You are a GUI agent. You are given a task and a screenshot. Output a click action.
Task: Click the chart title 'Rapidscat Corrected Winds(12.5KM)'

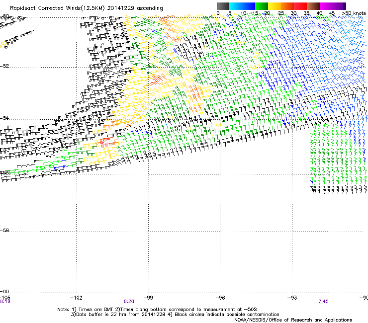click(57, 8)
